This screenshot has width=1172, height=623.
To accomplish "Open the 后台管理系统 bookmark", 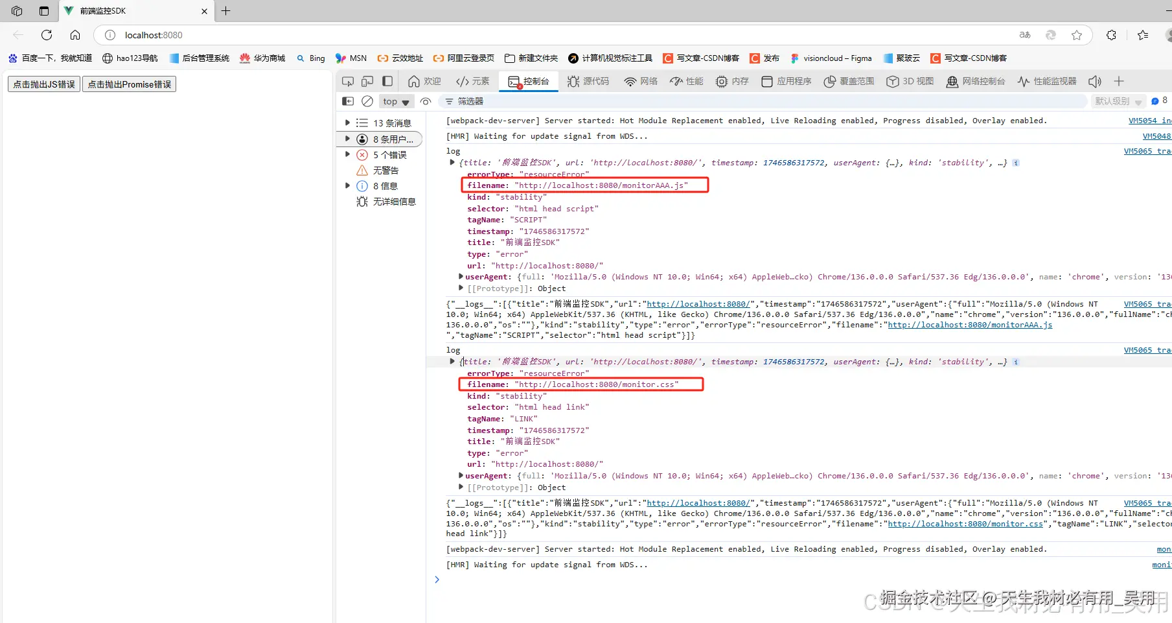I will 200,58.
